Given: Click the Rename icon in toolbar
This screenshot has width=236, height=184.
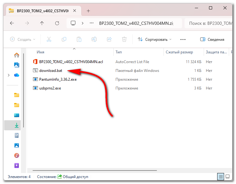Looking at the screenshot, I should click(94, 40).
